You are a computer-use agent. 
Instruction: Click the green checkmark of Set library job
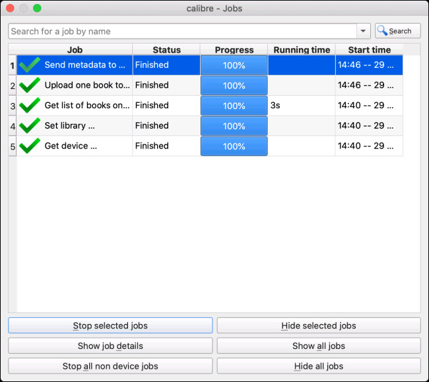(x=30, y=125)
